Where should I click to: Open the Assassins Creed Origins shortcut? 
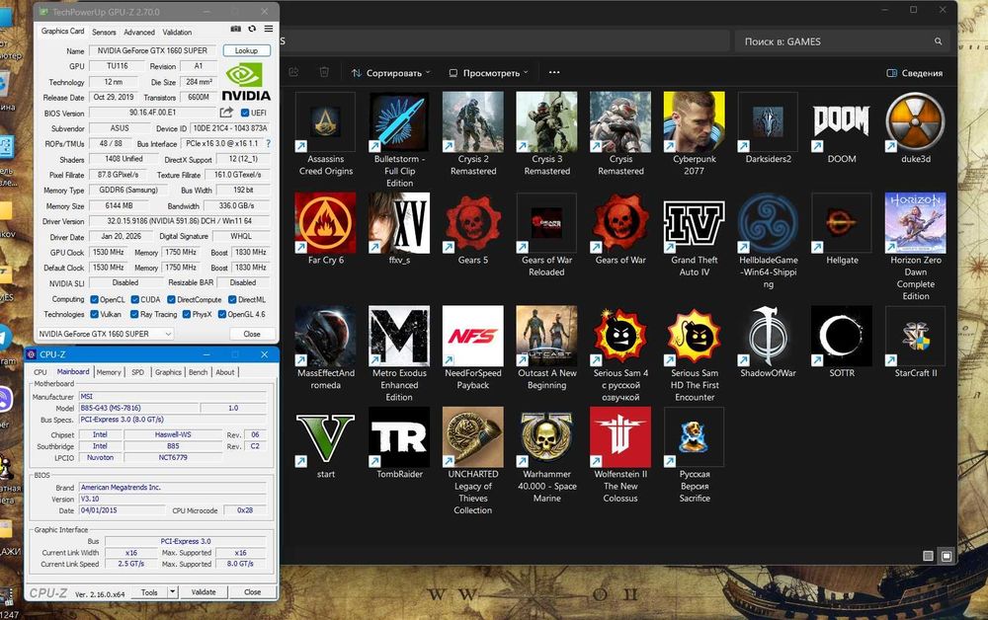[325, 122]
